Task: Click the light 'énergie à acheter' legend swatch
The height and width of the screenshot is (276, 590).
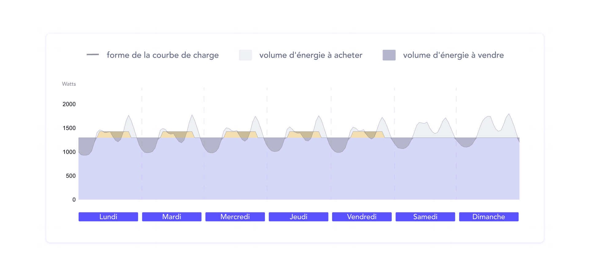Action: [x=245, y=55]
